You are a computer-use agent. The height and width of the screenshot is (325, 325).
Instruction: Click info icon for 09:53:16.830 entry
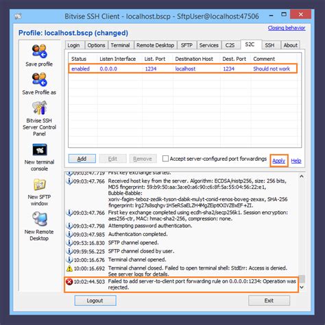pyautogui.click(x=69, y=243)
